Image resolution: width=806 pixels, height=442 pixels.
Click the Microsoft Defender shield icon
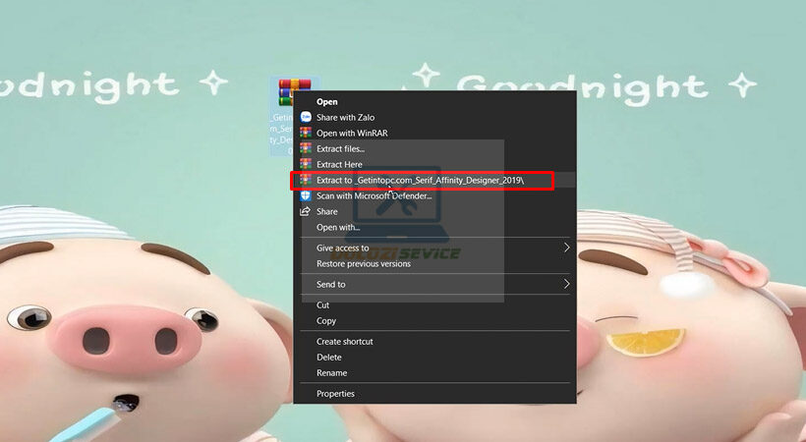(x=306, y=195)
